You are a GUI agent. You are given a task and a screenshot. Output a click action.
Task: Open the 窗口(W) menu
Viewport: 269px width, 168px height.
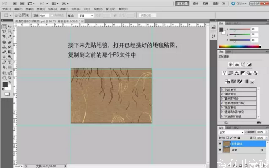(111, 9)
